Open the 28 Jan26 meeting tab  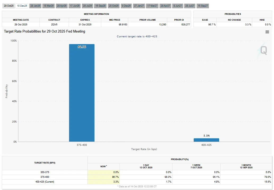[x=35, y=6]
